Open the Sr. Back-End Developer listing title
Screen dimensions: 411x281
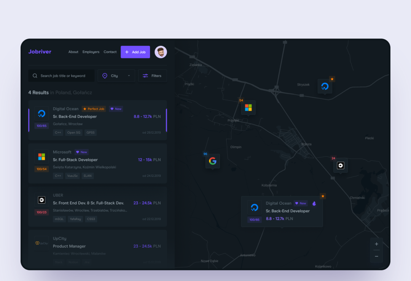[x=75, y=116]
